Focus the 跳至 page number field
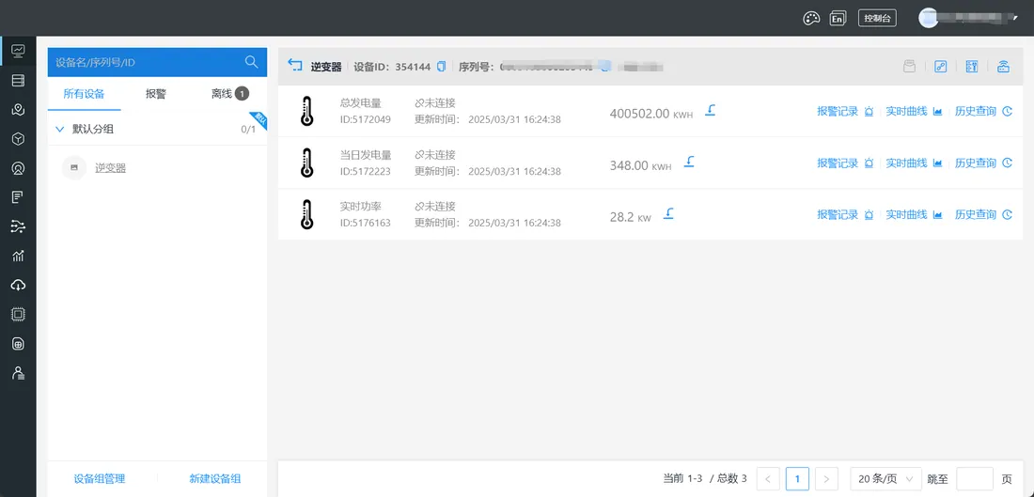The height and width of the screenshot is (497, 1034). (x=975, y=478)
